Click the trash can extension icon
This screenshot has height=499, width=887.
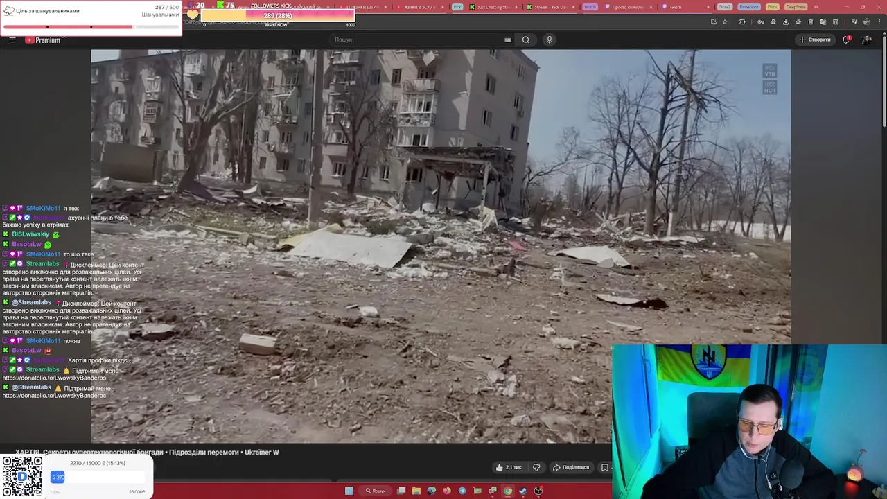pos(810,21)
